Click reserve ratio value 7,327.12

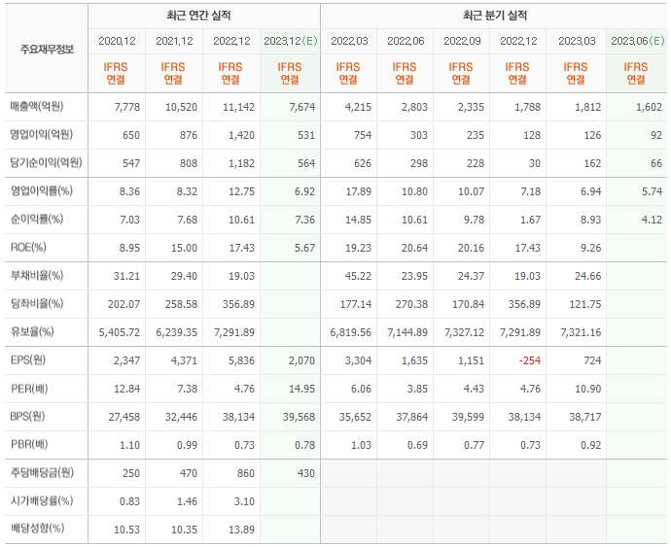[464, 332]
